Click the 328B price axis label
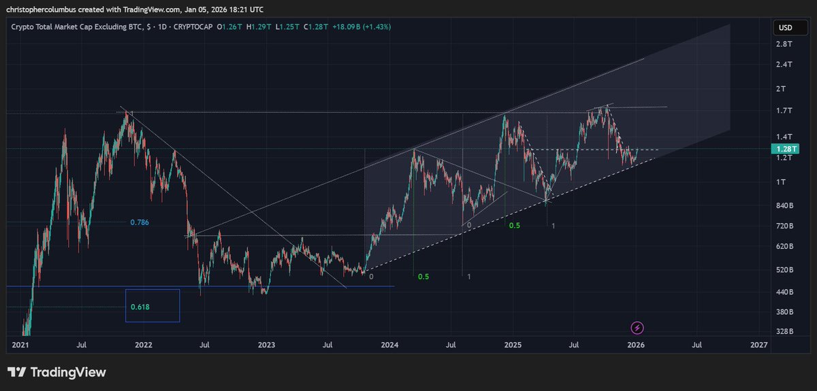The height and width of the screenshot is (391, 817). tap(786, 332)
